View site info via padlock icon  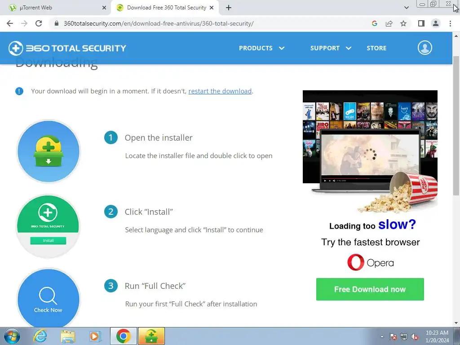(57, 23)
